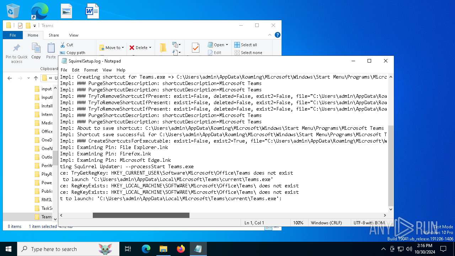This screenshot has height=256, width=455.
Task: Click in the taskbar search box
Action: point(68,249)
